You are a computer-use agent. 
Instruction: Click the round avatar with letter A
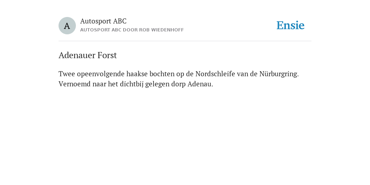click(67, 26)
